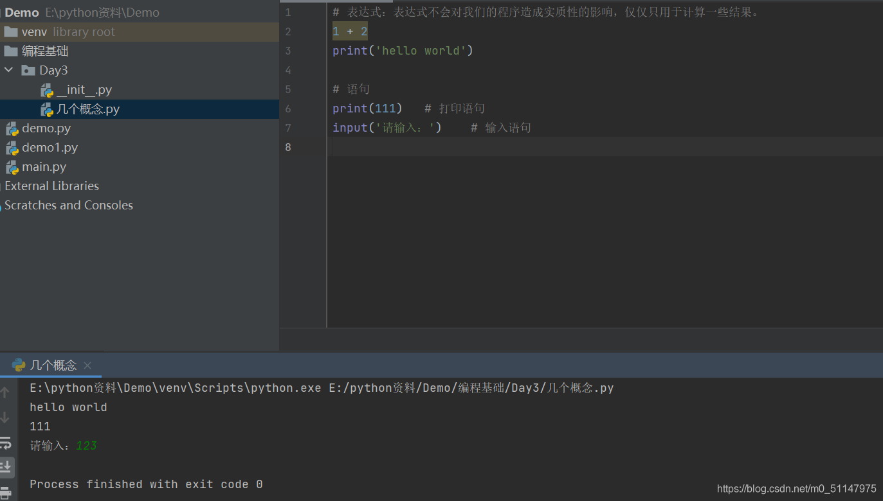The image size is (883, 501).
Task: Click console output 111
Action: tap(40, 426)
